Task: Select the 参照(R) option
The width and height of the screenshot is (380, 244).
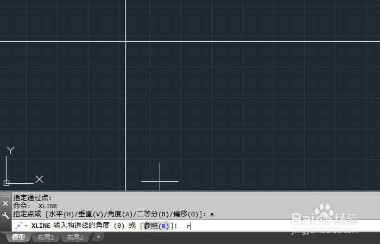Action: (x=156, y=226)
